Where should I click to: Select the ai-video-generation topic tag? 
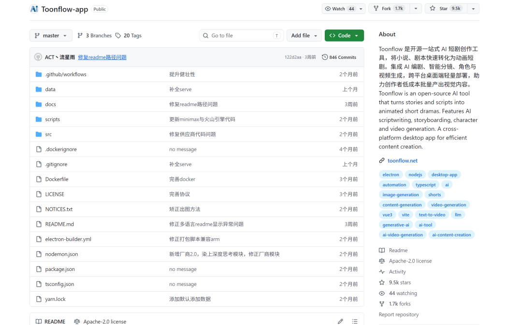coord(403,235)
